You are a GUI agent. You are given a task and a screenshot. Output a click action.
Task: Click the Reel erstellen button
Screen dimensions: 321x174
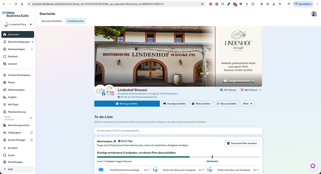pos(201,103)
